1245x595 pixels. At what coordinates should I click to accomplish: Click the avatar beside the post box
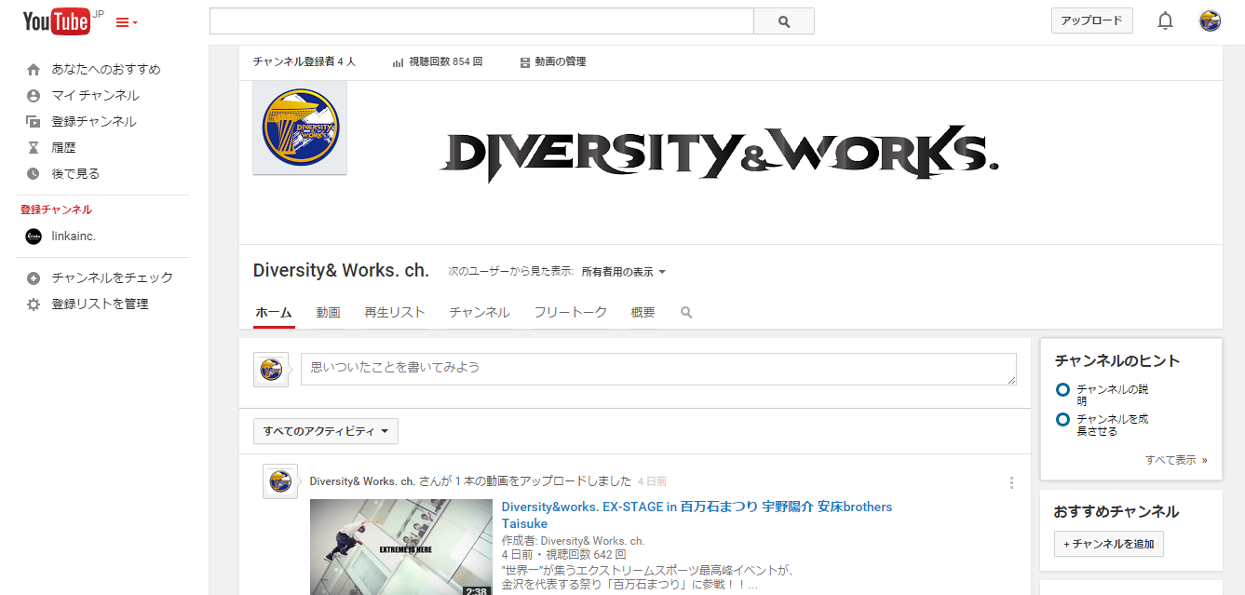pos(271,370)
